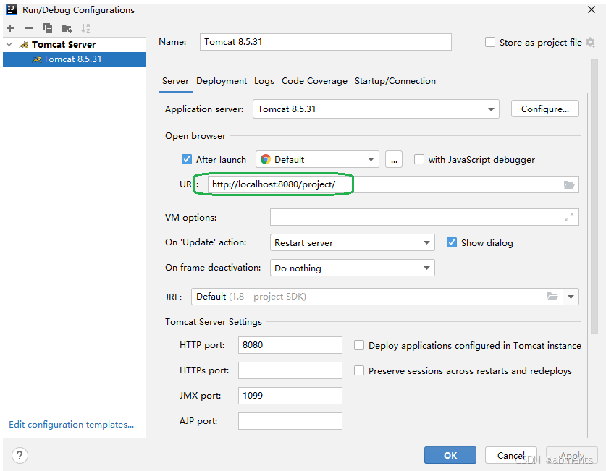
Task: Click the Copy Configuration icon
Action: tap(48, 28)
